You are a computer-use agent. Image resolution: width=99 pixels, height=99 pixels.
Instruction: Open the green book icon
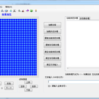[31, 11]
